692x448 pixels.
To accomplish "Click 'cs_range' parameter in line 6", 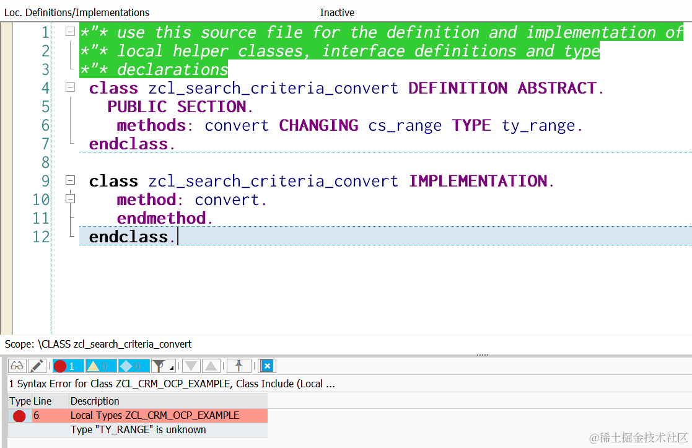I will point(405,126).
